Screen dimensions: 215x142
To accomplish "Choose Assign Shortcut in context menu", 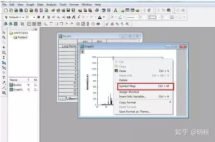I will pos(144,92).
